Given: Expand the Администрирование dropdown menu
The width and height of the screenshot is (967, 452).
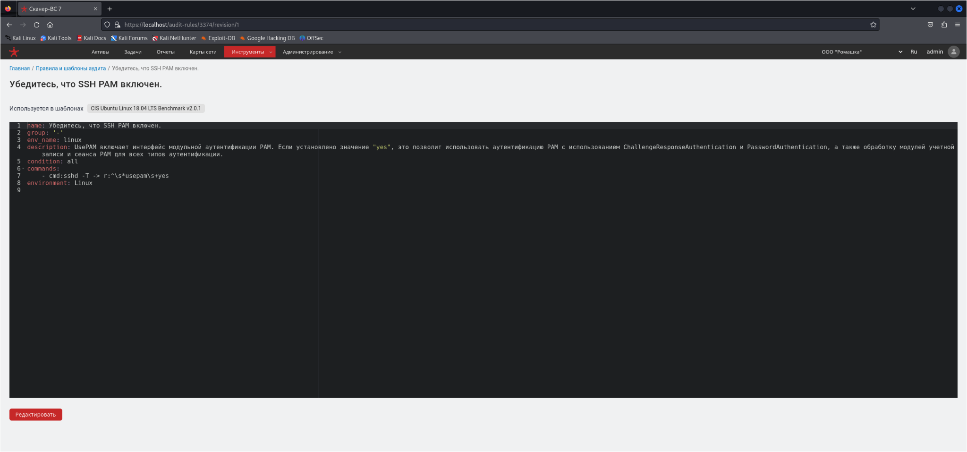Looking at the screenshot, I should 312,52.
